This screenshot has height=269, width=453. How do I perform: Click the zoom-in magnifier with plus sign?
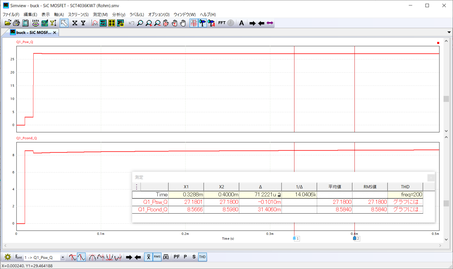pyautogui.click(x=149, y=23)
